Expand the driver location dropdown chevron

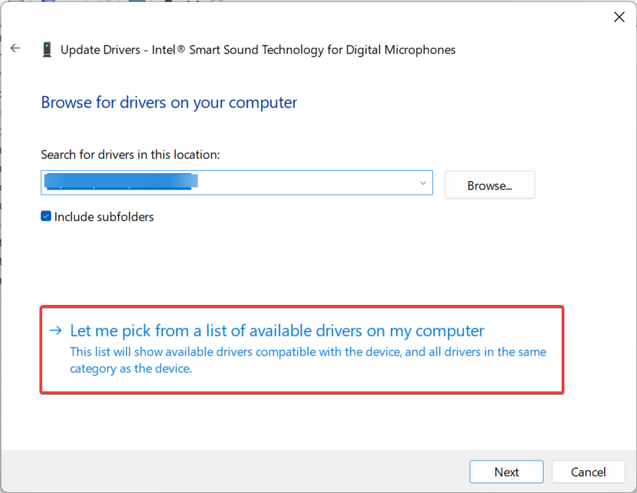click(x=423, y=183)
